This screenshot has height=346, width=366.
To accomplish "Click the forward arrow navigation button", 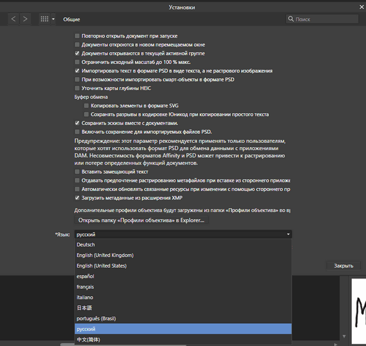I will (25, 19).
